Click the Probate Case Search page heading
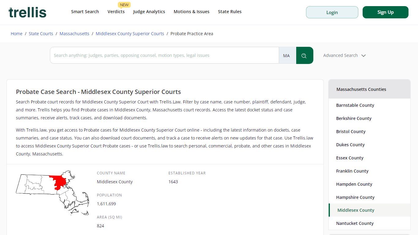 point(98,92)
